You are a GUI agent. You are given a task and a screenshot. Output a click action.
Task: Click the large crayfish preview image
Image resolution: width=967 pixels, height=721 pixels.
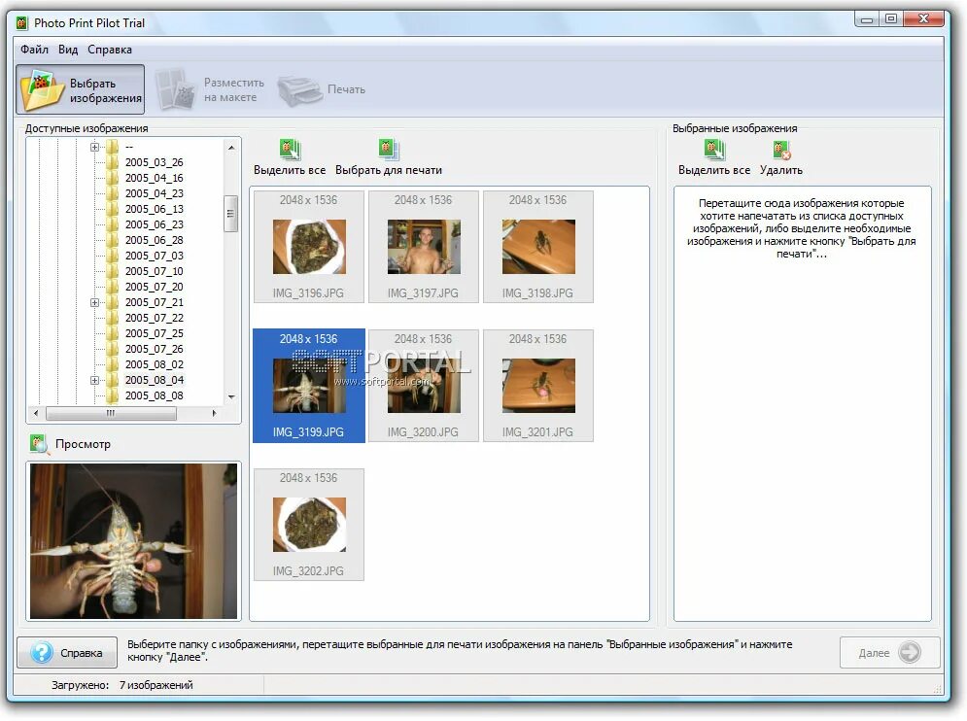pos(134,541)
